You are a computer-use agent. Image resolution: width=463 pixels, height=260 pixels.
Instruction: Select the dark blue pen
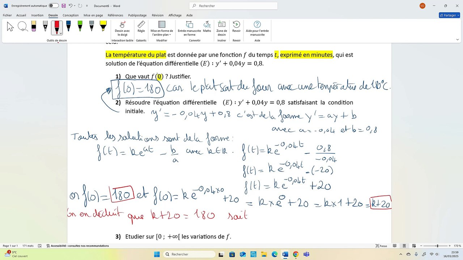pyautogui.click(x=68, y=26)
